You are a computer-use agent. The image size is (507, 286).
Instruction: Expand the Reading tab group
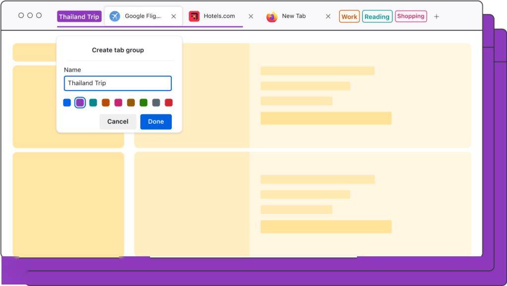(x=377, y=16)
